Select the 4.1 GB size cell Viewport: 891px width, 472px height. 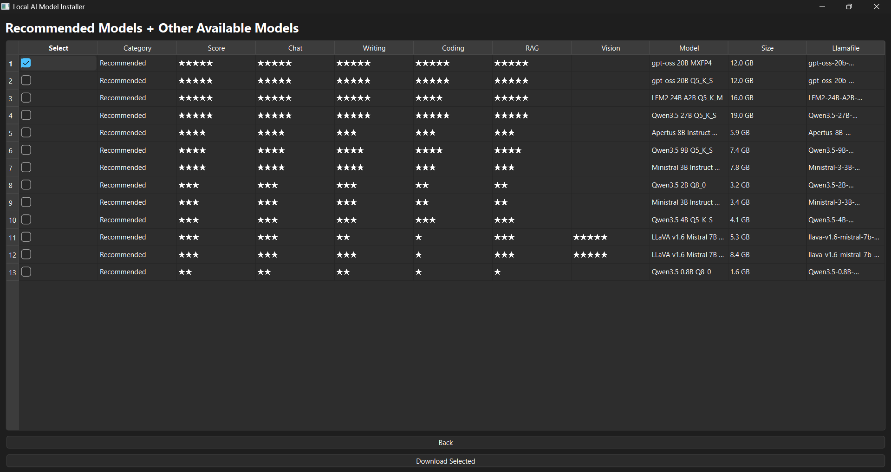click(767, 220)
